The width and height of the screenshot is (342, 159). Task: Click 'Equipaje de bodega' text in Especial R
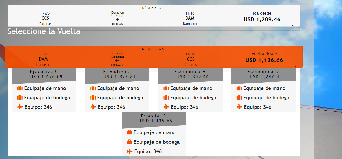tap(157, 142)
